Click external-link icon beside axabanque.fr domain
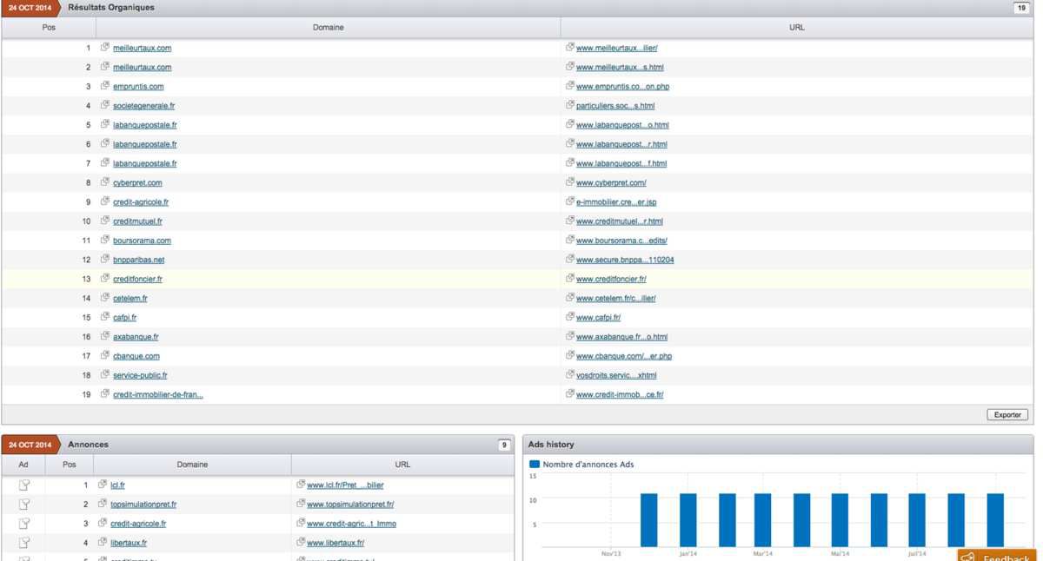 [x=104, y=336]
